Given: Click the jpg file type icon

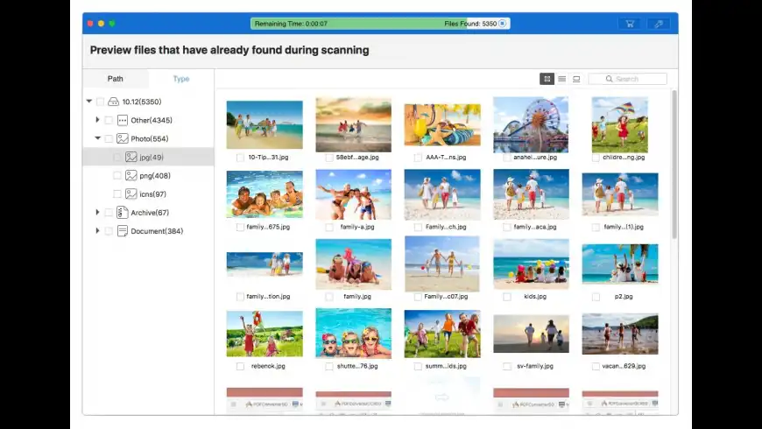Looking at the screenshot, I should pos(131,157).
